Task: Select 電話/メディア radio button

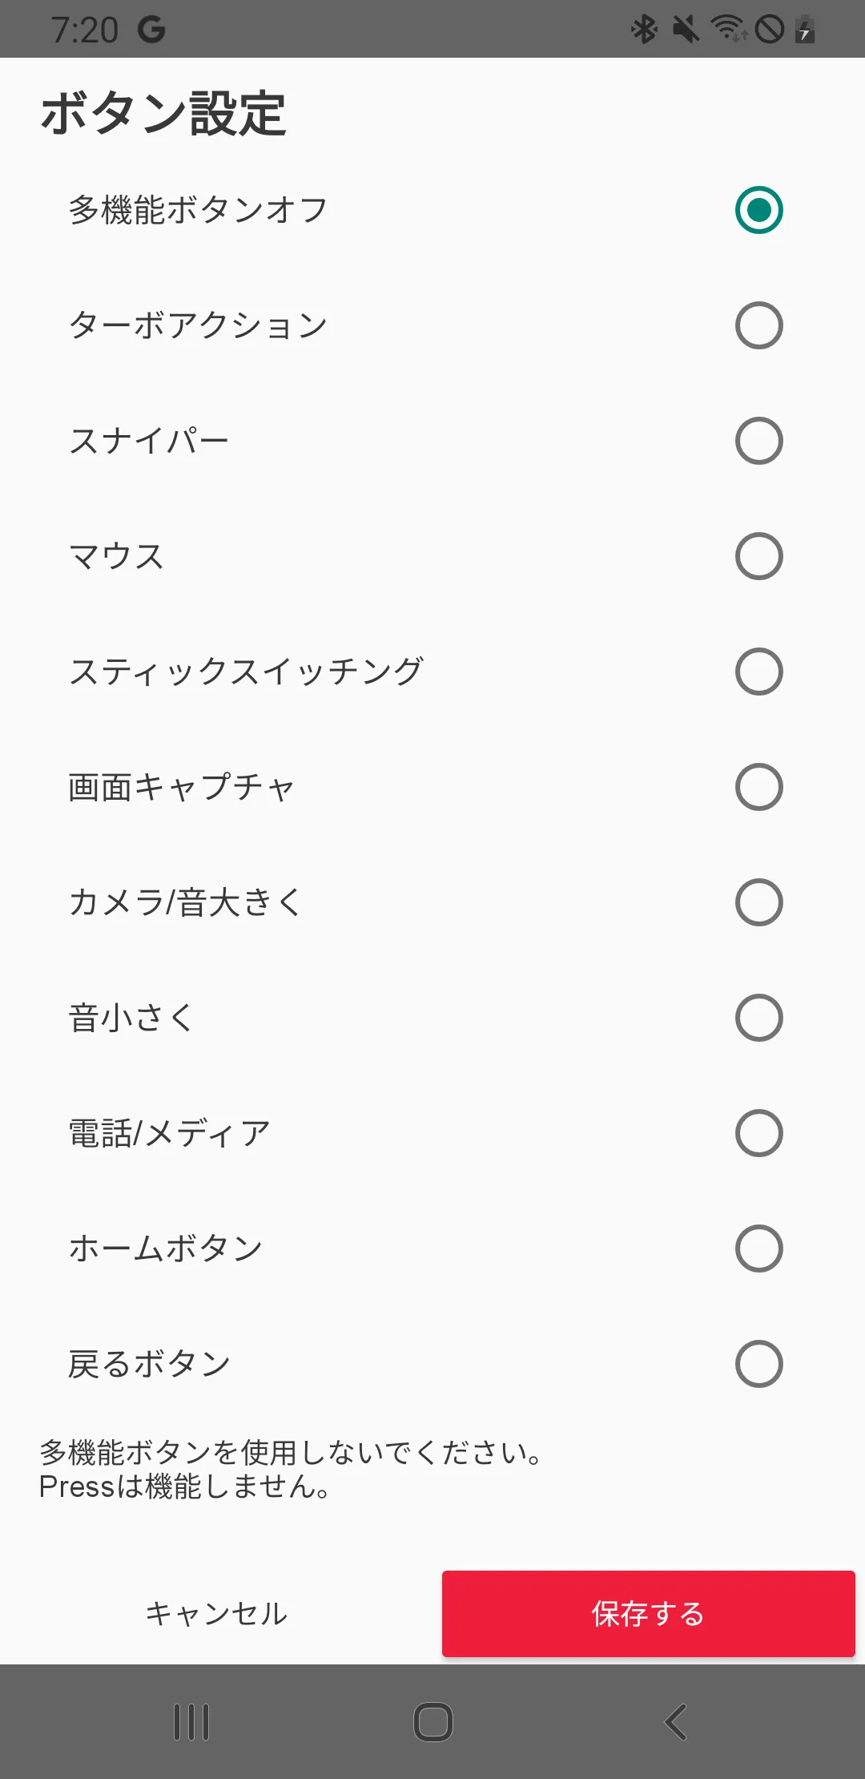Action: pyautogui.click(x=758, y=1133)
